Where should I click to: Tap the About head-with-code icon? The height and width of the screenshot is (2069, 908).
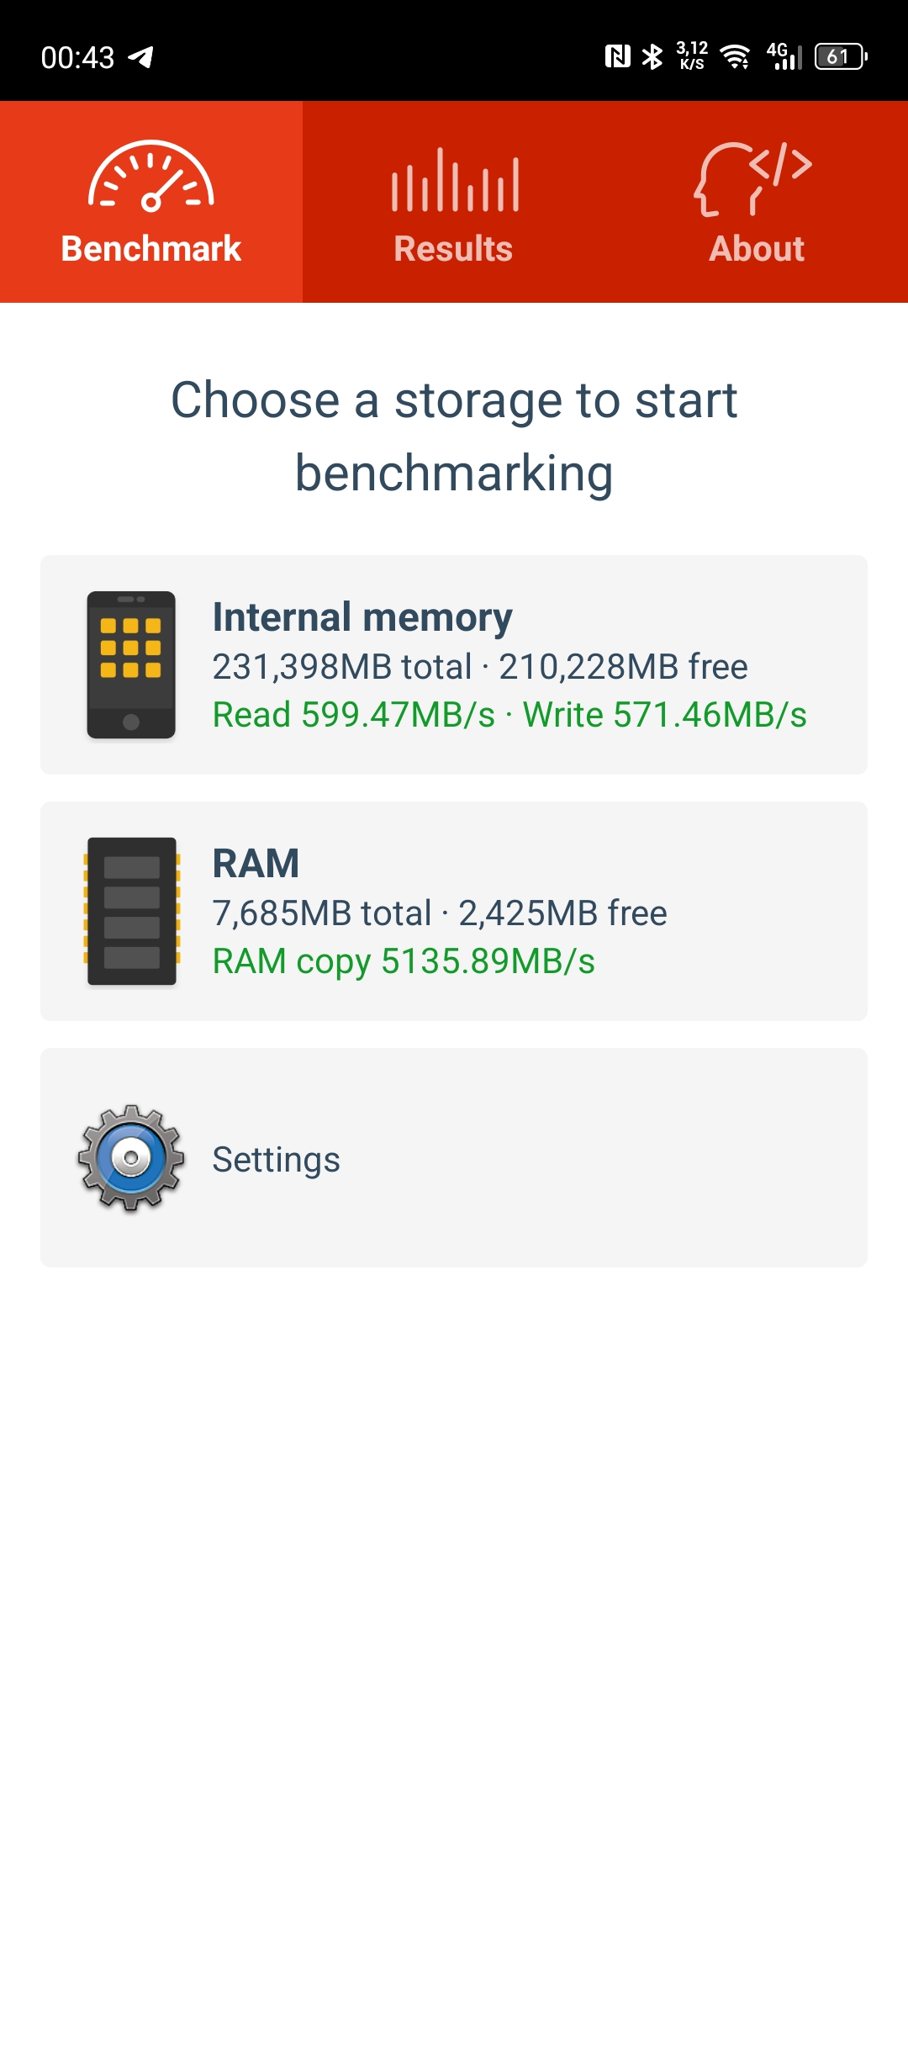tap(753, 179)
